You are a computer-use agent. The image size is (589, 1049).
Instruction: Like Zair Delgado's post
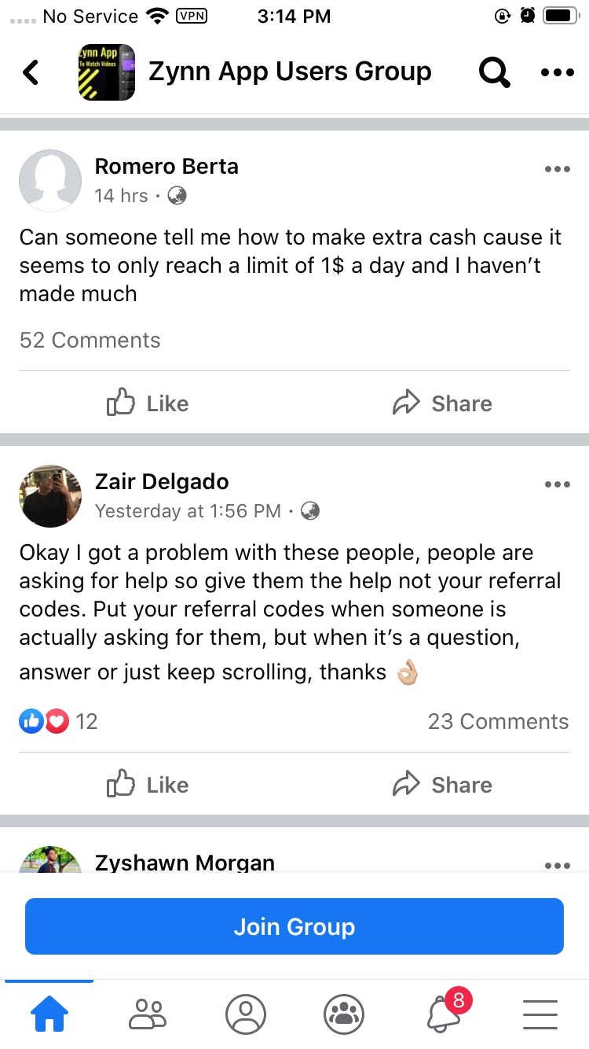coord(148,785)
